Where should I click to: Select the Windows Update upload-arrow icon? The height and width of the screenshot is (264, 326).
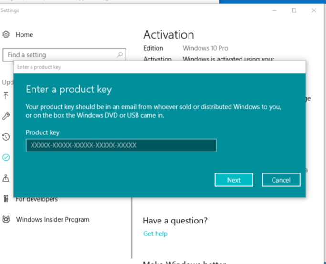tap(6, 96)
